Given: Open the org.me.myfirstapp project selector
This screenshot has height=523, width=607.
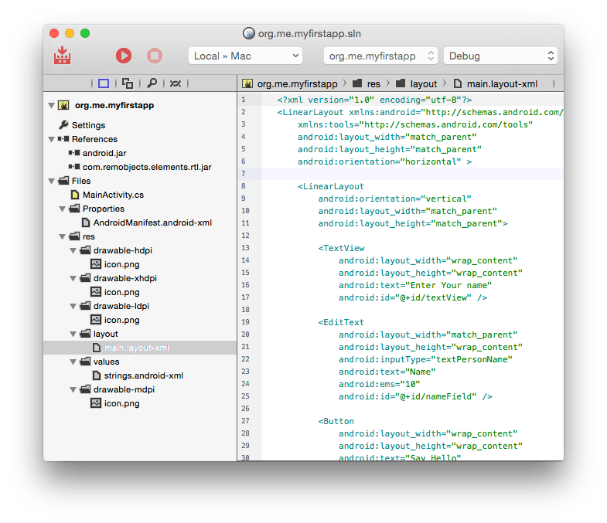Looking at the screenshot, I should coord(380,56).
